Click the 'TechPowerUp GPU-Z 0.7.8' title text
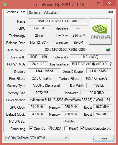 (x=59, y=5)
